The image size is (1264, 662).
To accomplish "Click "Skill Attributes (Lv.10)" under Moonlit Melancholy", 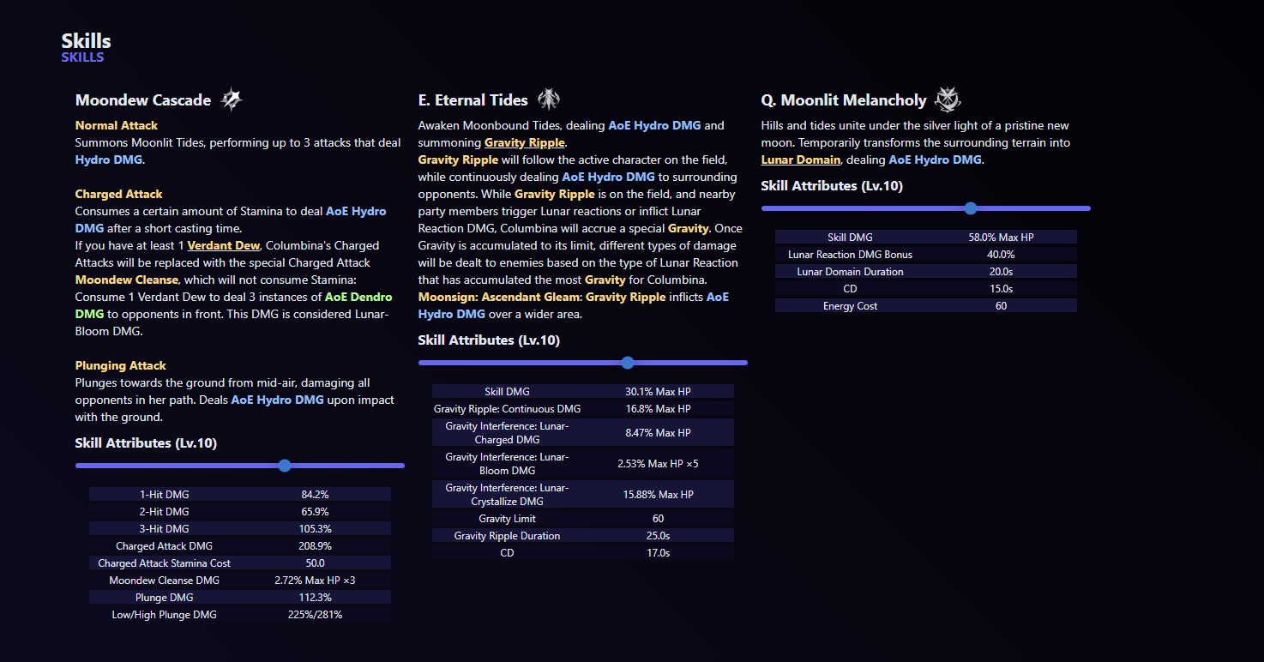I will click(x=832, y=186).
